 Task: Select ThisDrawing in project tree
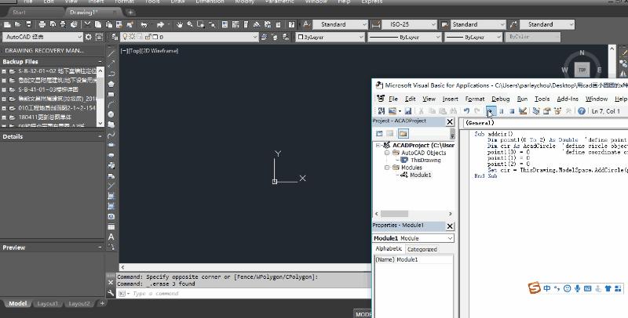tap(425, 161)
